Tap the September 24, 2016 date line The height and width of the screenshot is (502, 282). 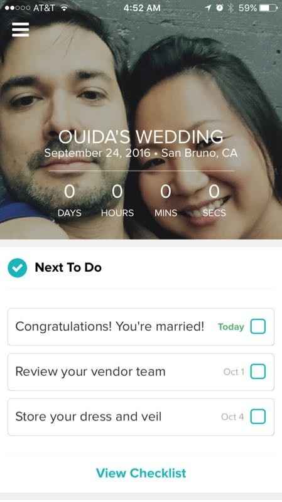coord(141,153)
